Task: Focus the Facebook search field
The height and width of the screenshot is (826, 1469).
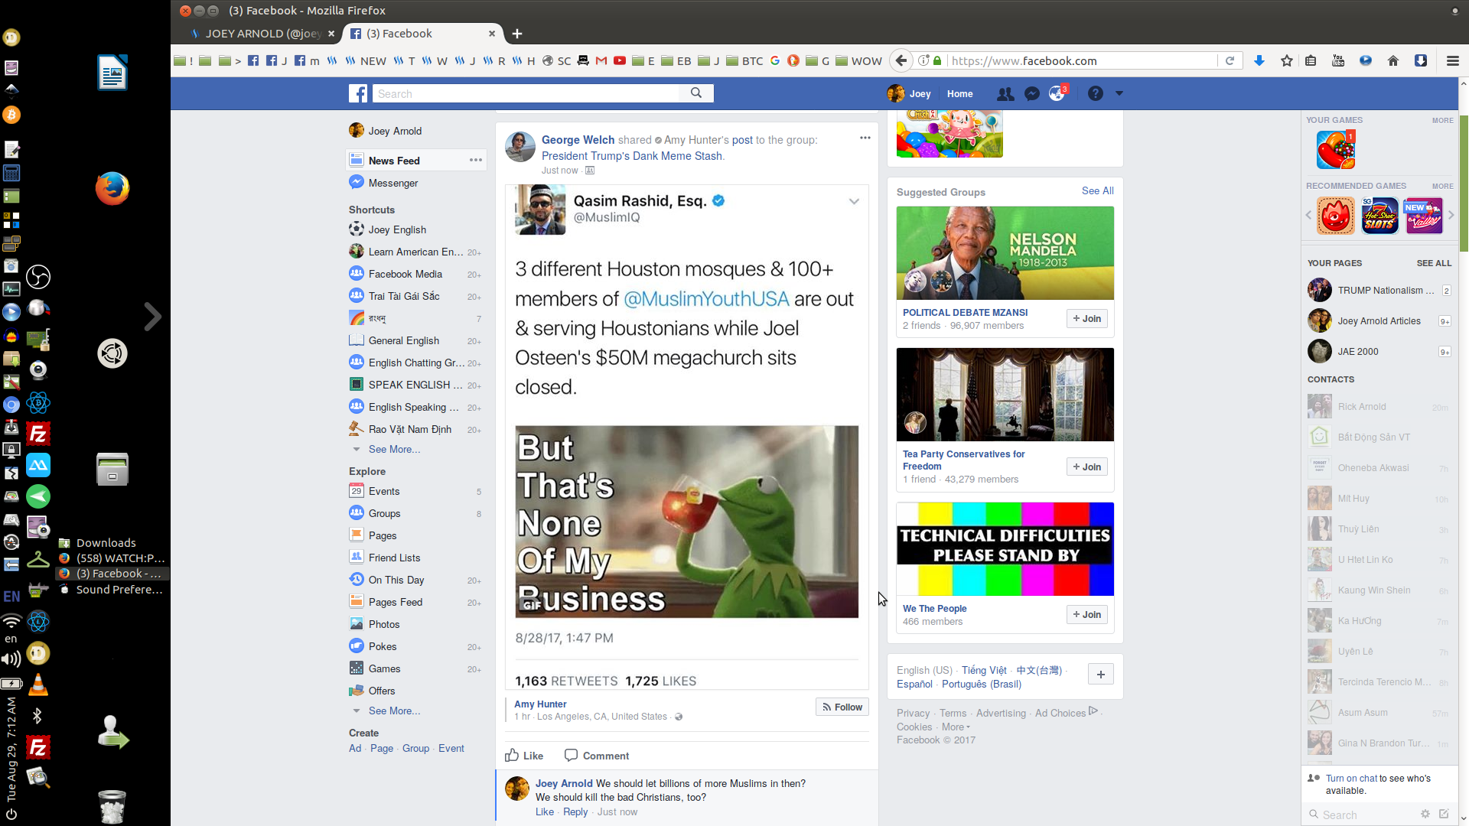Action: [x=526, y=93]
